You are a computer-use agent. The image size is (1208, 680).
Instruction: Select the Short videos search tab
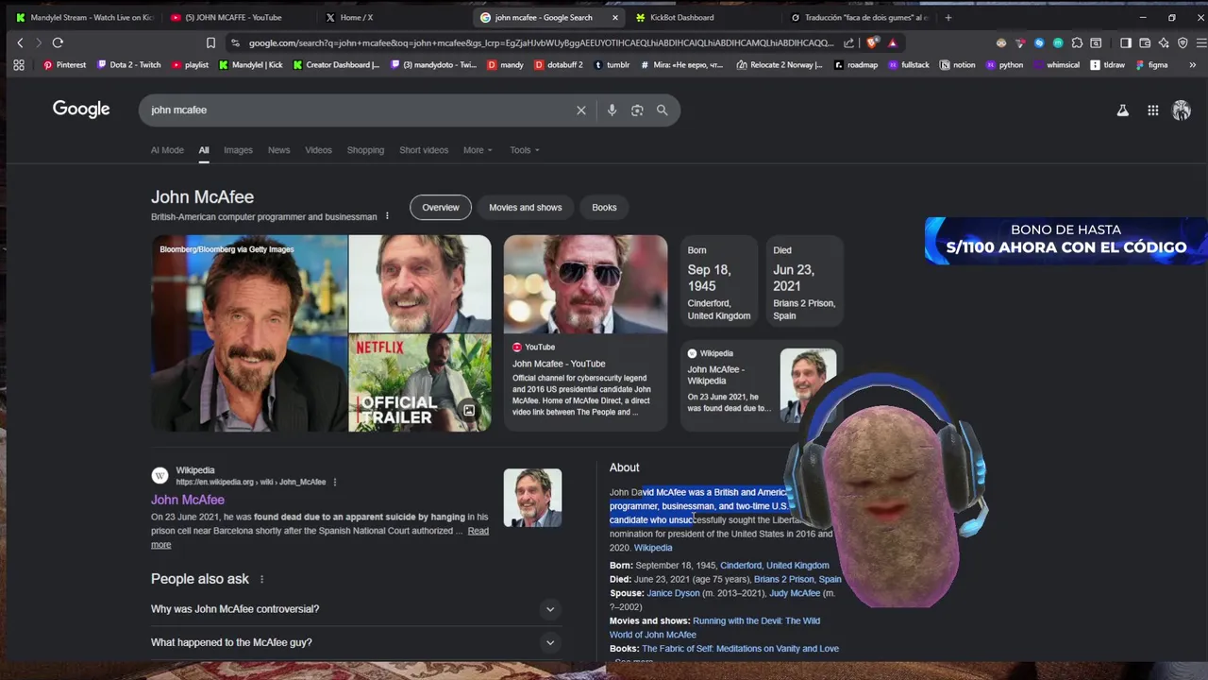(424, 150)
